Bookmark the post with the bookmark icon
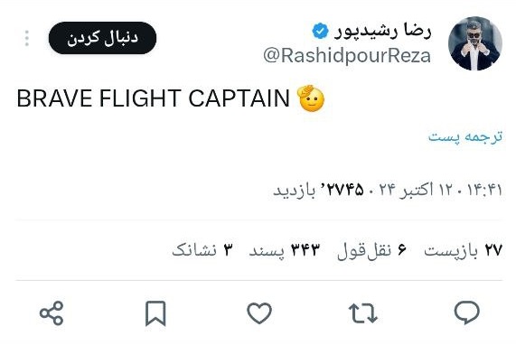The width and height of the screenshot is (516, 345). coord(155,313)
